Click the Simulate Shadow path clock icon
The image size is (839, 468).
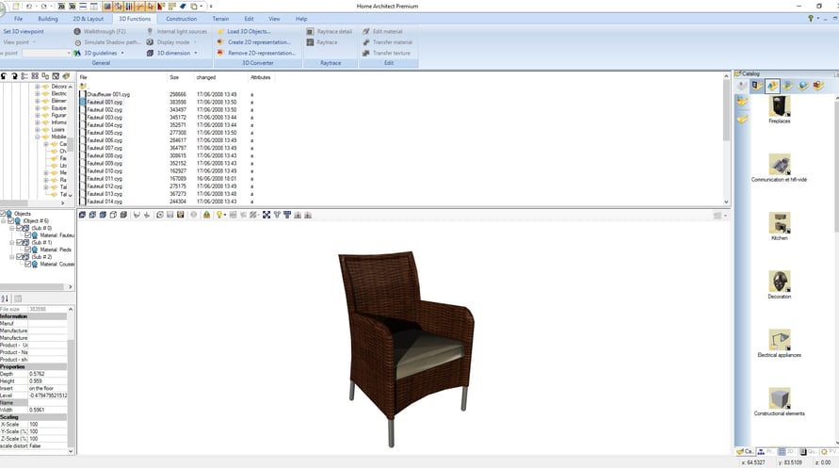point(77,42)
